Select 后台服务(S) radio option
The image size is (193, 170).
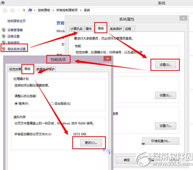click(x=60, y=104)
